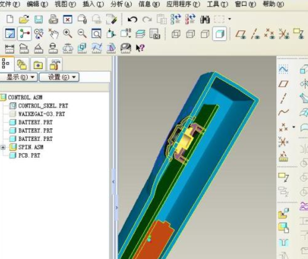Click the right arrow on the panel divider

[x=117, y=207]
